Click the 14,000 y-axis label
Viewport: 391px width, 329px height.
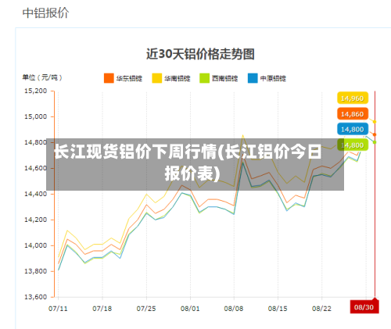[x=36, y=245]
